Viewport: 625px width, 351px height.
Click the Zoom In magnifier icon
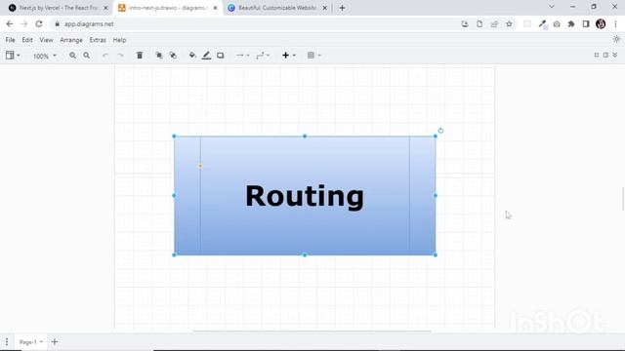(x=72, y=56)
